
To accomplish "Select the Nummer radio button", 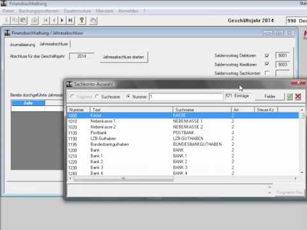I will (129, 96).
